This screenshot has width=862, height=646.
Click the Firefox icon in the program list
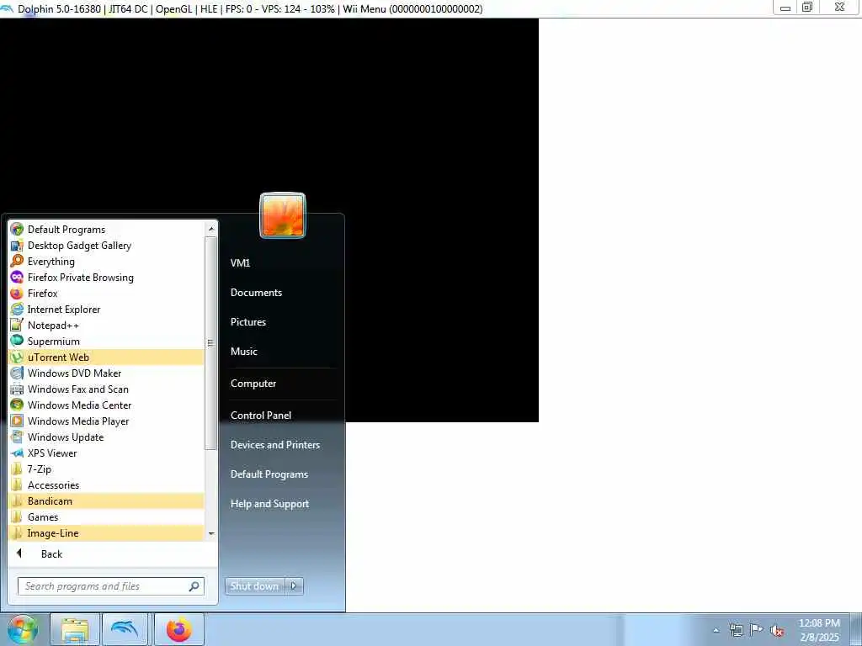click(x=17, y=293)
